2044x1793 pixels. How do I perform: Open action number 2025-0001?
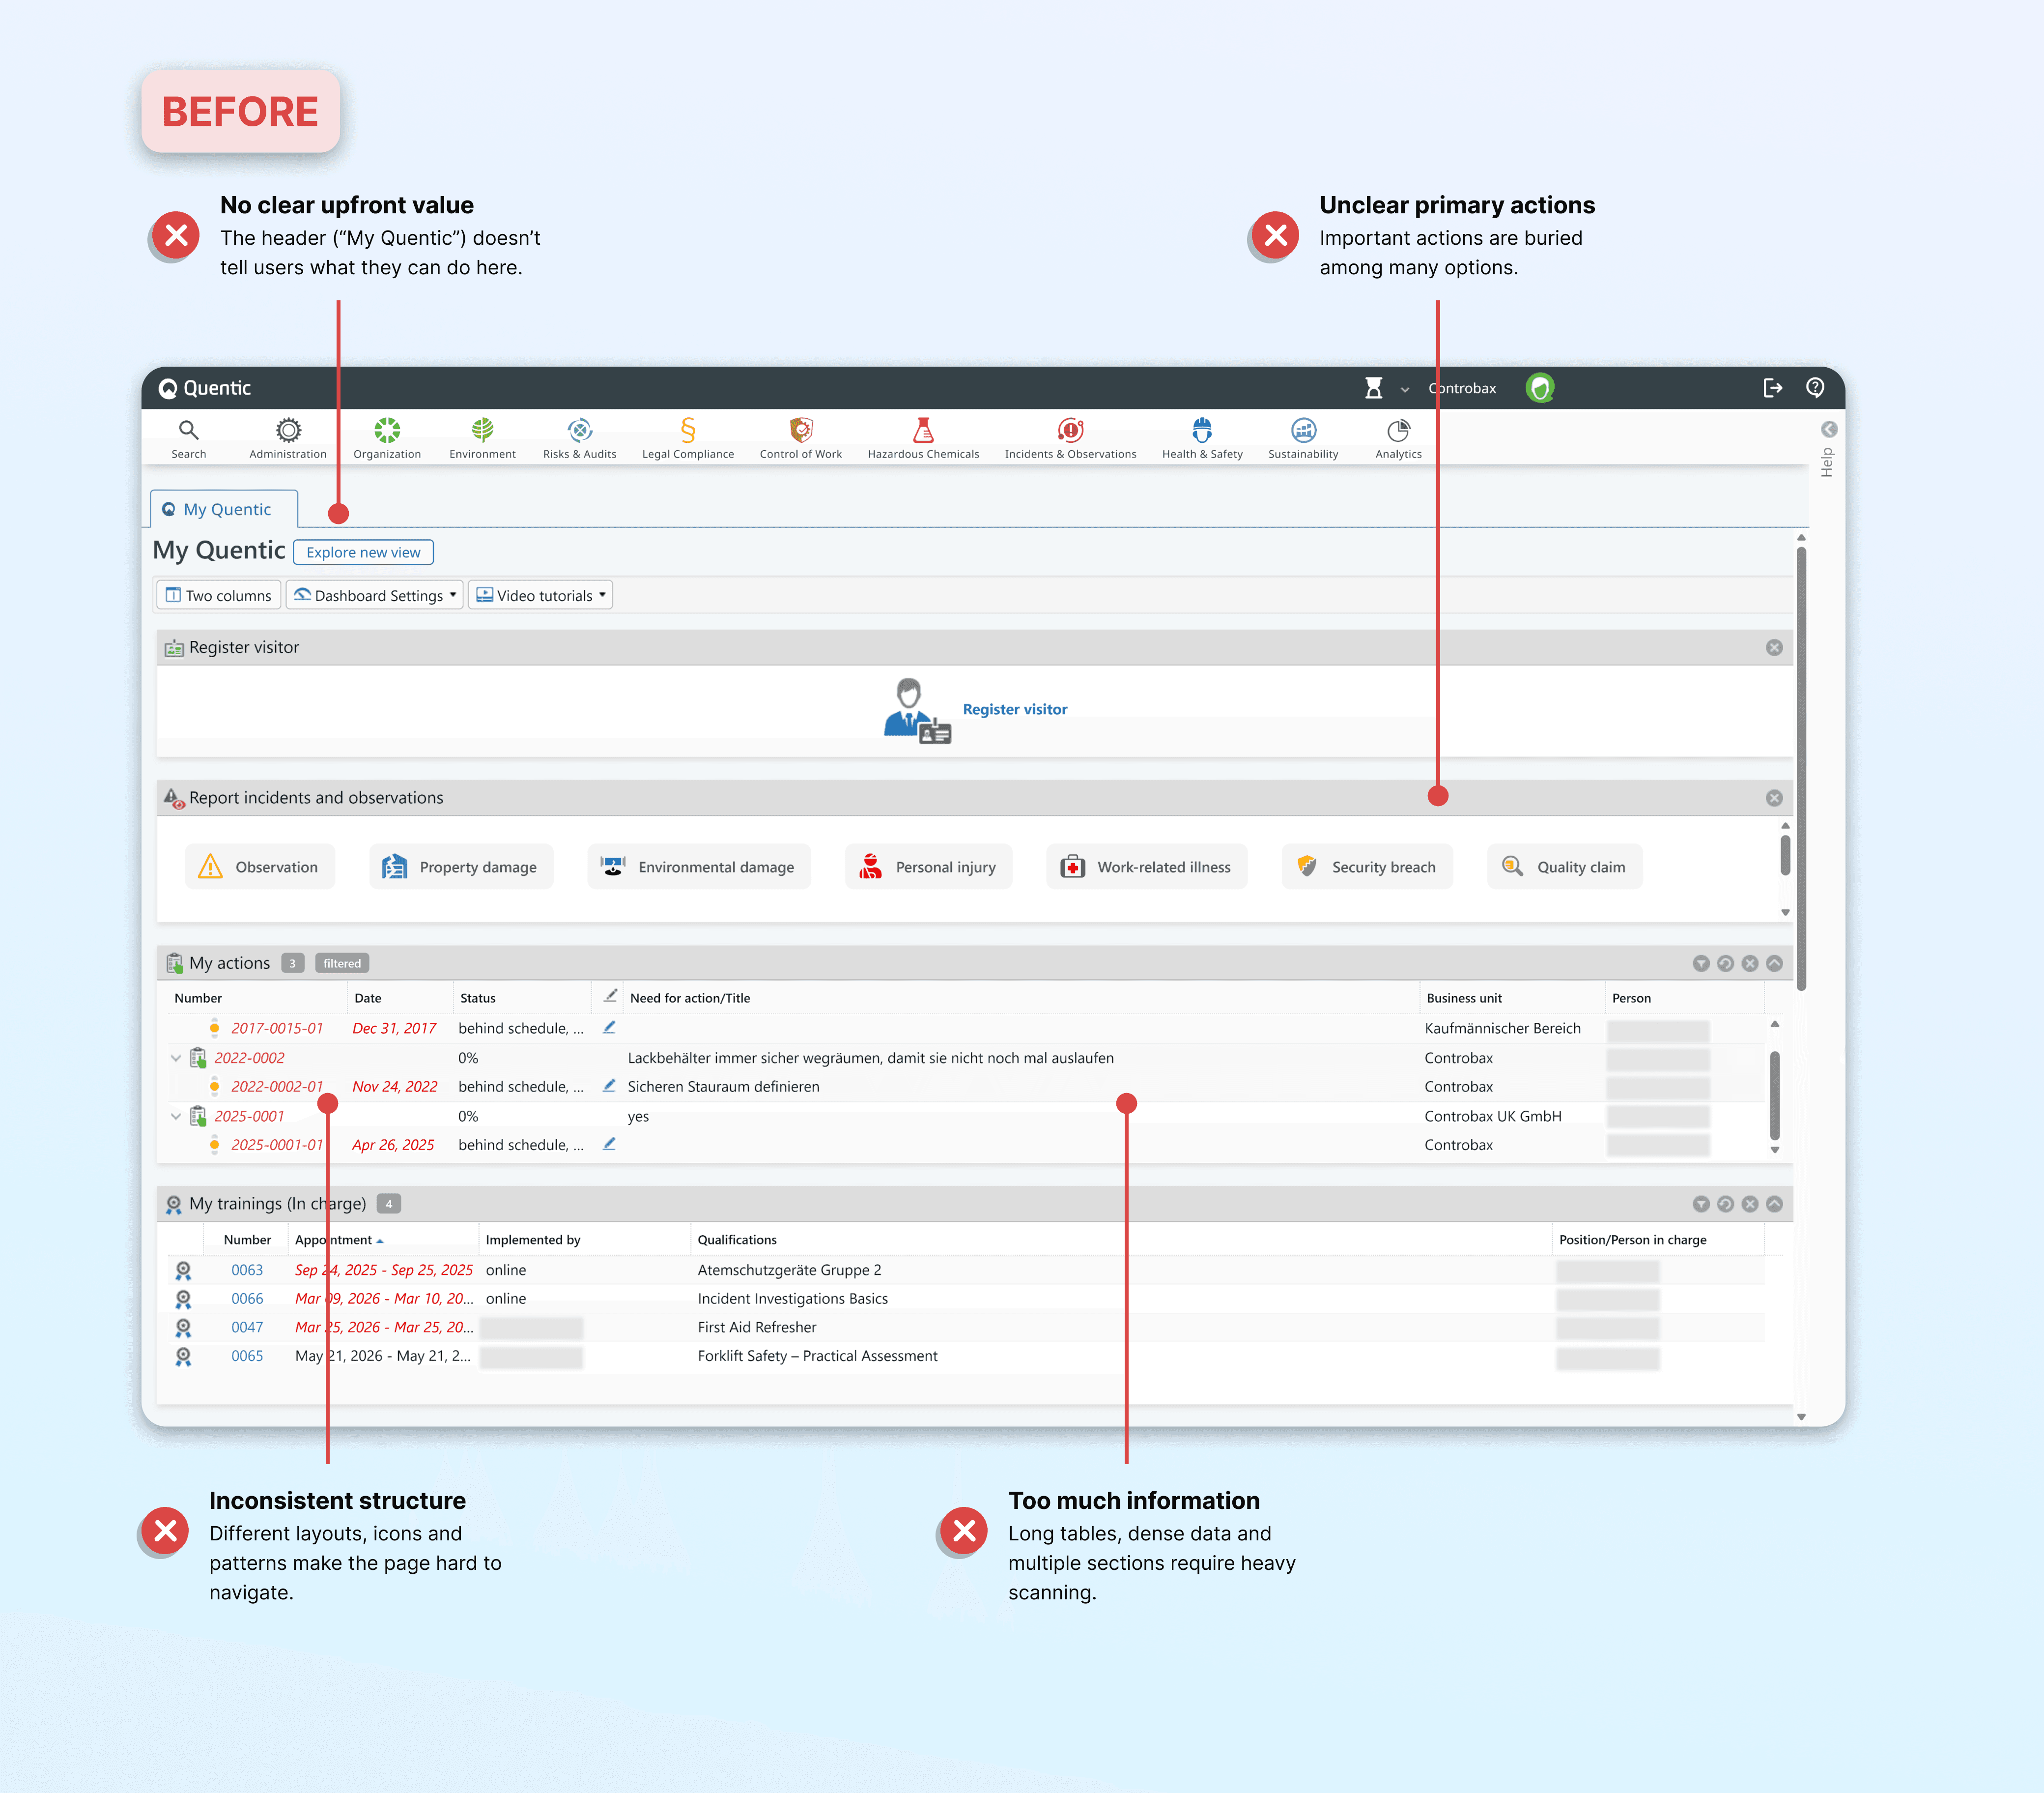(249, 1116)
